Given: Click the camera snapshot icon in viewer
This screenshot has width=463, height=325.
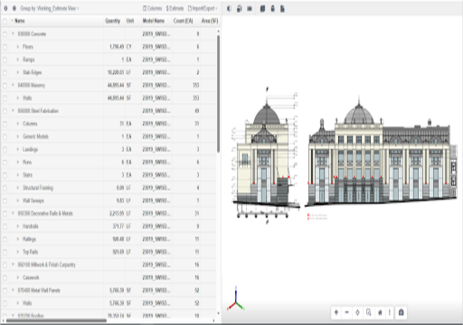Looking at the screenshot, I should pos(401,312).
